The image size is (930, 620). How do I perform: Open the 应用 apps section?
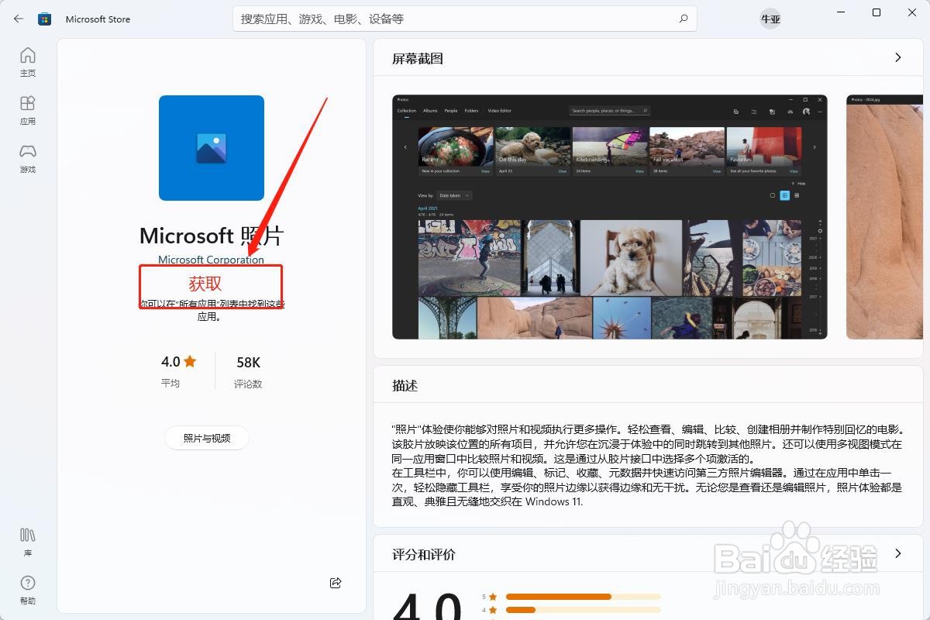28,110
